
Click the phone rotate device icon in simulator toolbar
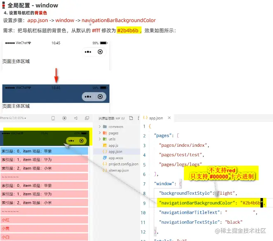click(53, 118)
